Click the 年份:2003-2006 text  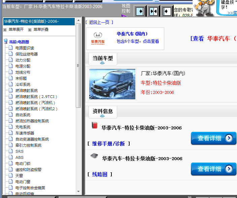pyautogui.click(x=157, y=92)
